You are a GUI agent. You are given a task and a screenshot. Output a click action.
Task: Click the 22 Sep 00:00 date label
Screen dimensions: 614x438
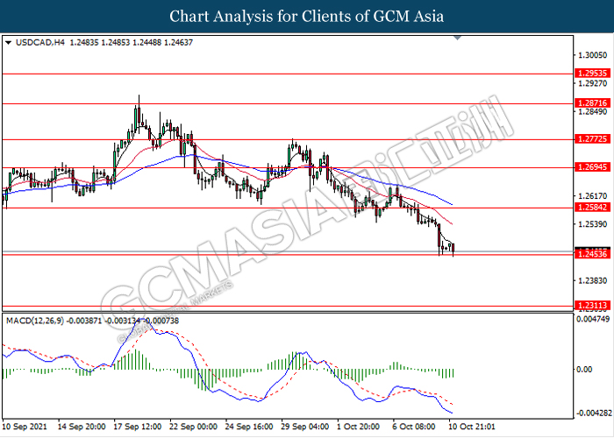pos(194,427)
